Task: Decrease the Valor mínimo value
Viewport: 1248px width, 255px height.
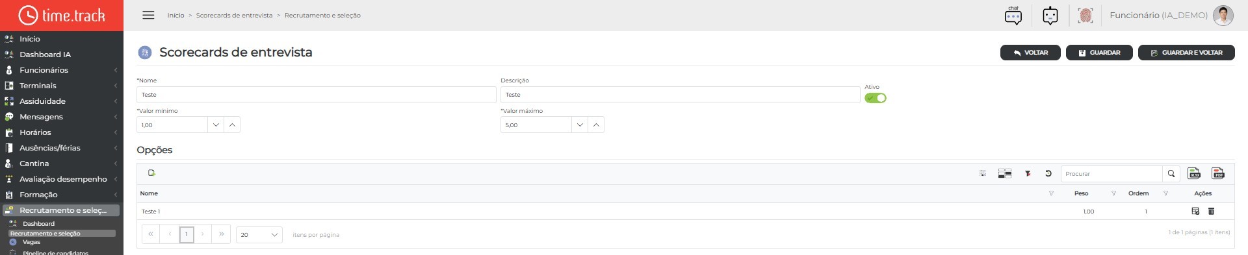Action: [216, 125]
